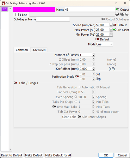Switch to the Common tab
The height and width of the screenshot is (158, 130).
tap(22, 50)
